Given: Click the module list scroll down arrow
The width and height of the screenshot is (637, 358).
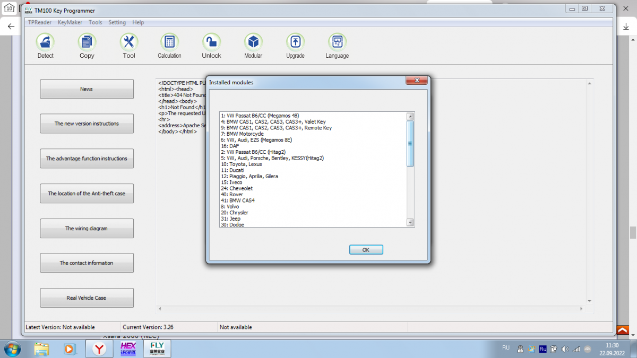Looking at the screenshot, I should tap(410, 223).
